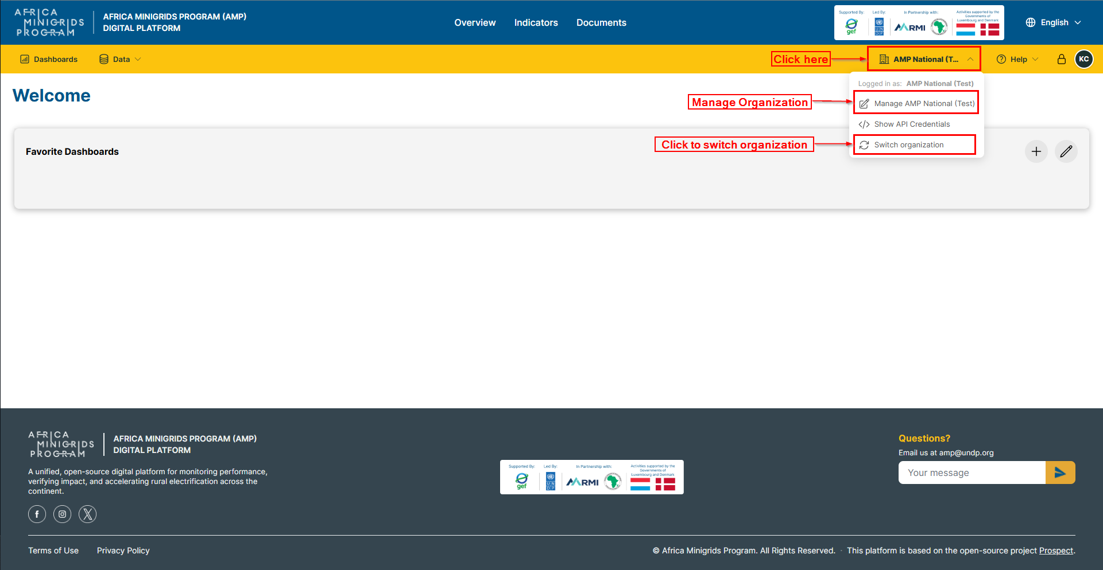Screen dimensions: 1103x570
Task: Click the Dashboards chart icon
Action: coord(25,59)
